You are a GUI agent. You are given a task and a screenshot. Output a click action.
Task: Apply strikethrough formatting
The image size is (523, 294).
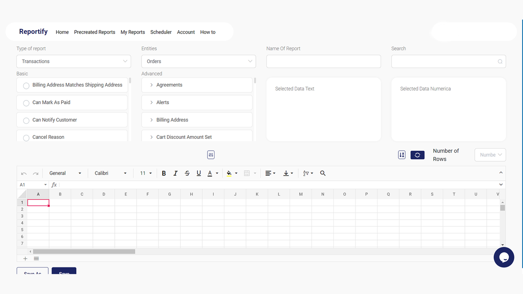tap(187, 173)
